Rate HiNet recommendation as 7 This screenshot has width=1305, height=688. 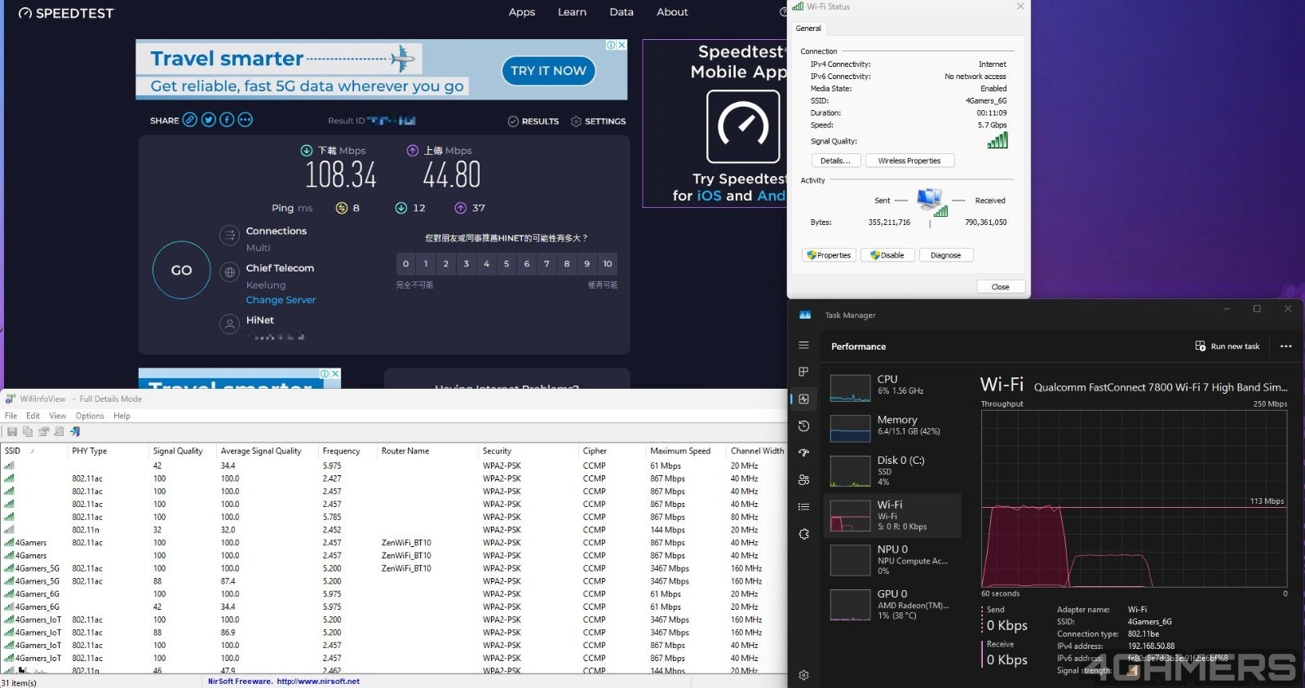[x=546, y=263]
